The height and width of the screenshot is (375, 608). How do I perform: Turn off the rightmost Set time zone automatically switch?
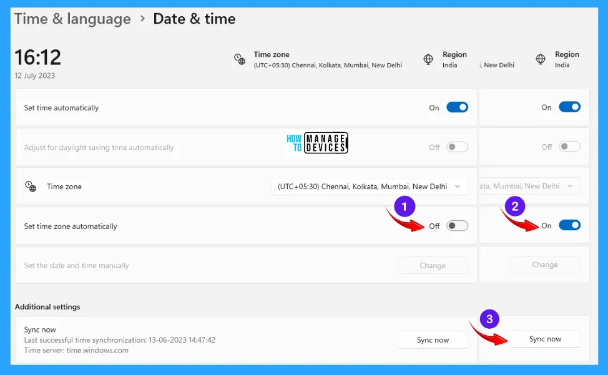569,225
